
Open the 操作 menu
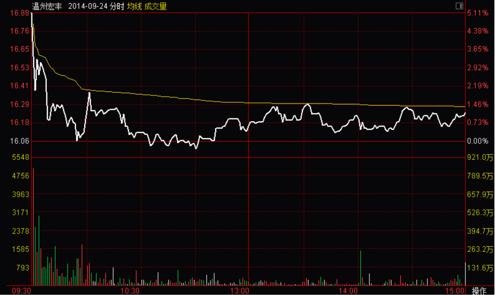point(479,291)
